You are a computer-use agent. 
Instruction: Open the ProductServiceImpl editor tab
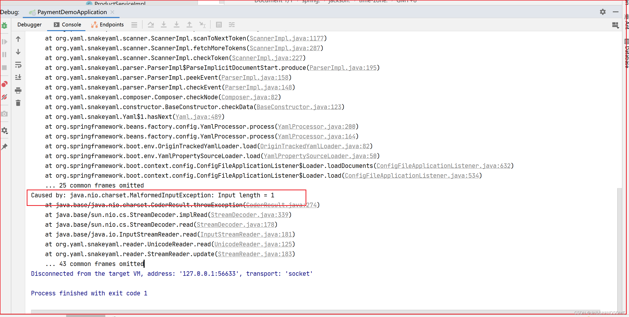pyautogui.click(x=116, y=3)
